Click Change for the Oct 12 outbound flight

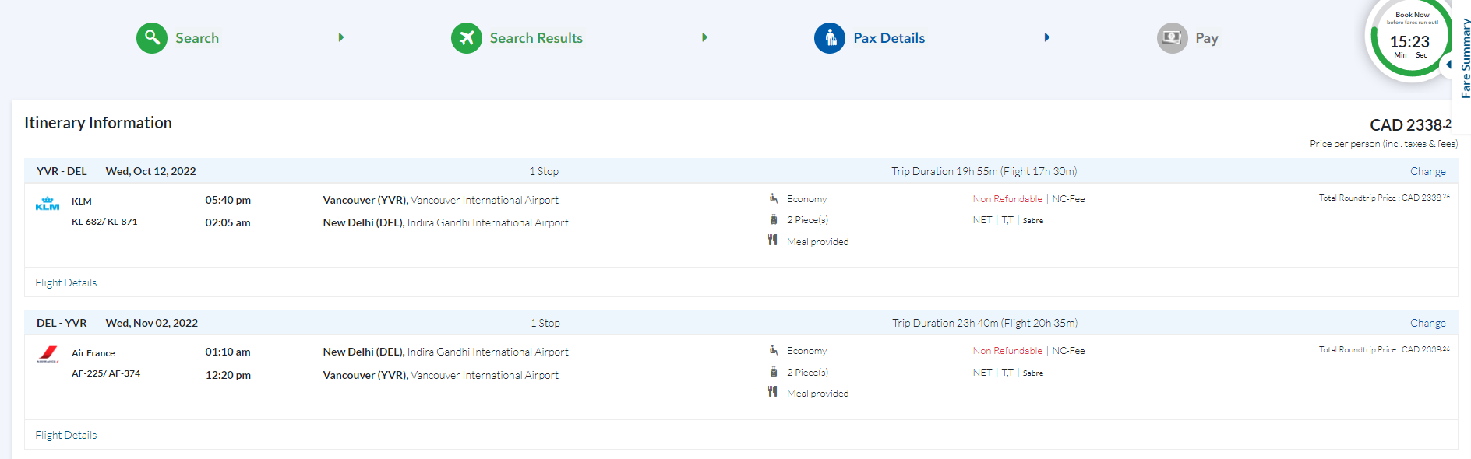tap(1427, 171)
